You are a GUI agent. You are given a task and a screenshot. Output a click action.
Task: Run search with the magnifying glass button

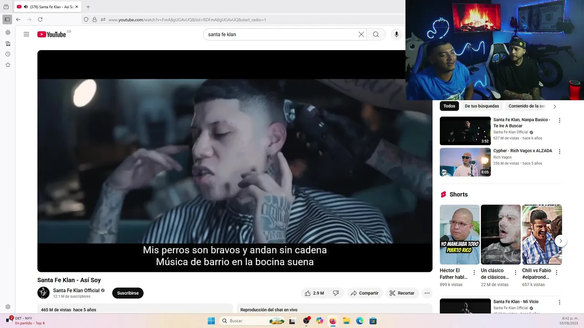pos(376,34)
